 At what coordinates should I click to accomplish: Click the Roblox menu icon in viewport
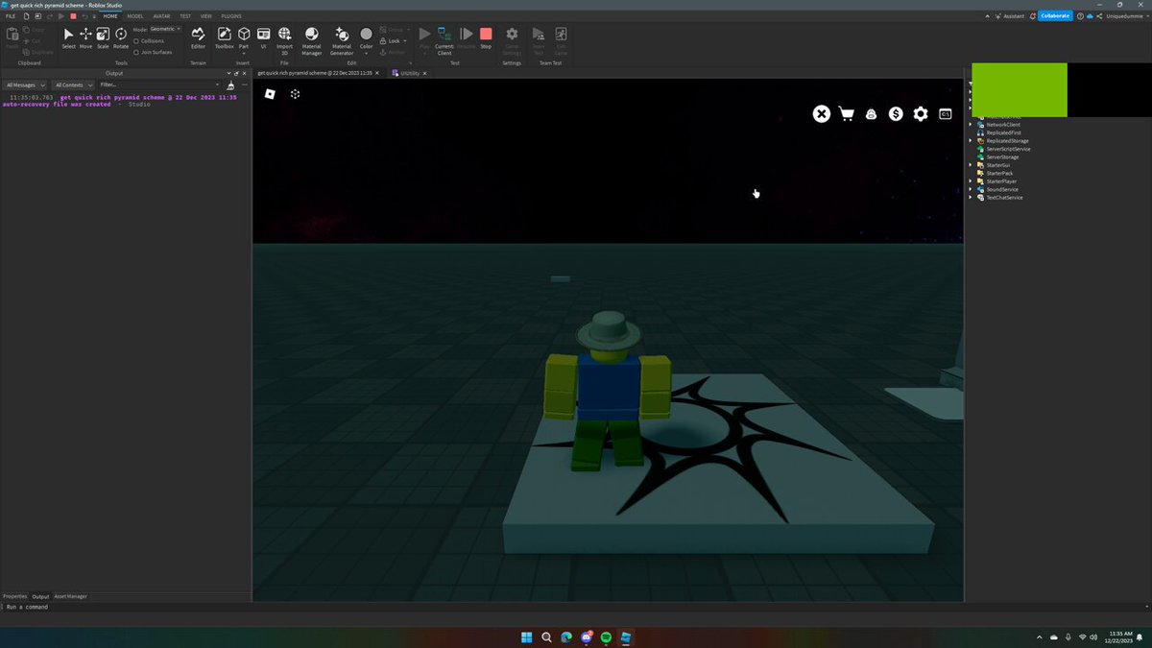[x=271, y=94]
